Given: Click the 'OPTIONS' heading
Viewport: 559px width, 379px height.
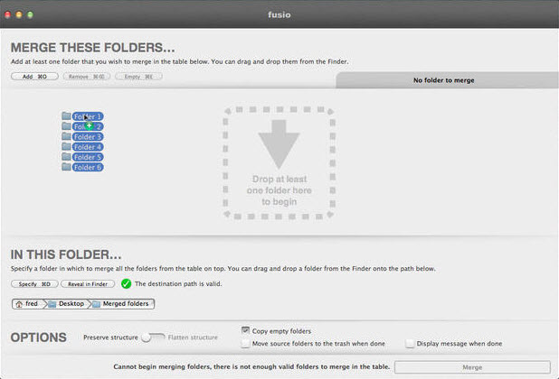Looking at the screenshot, I should pyautogui.click(x=39, y=337).
